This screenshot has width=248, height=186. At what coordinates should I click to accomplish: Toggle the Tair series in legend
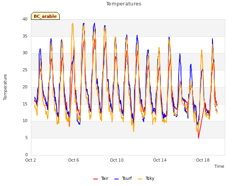point(101,178)
